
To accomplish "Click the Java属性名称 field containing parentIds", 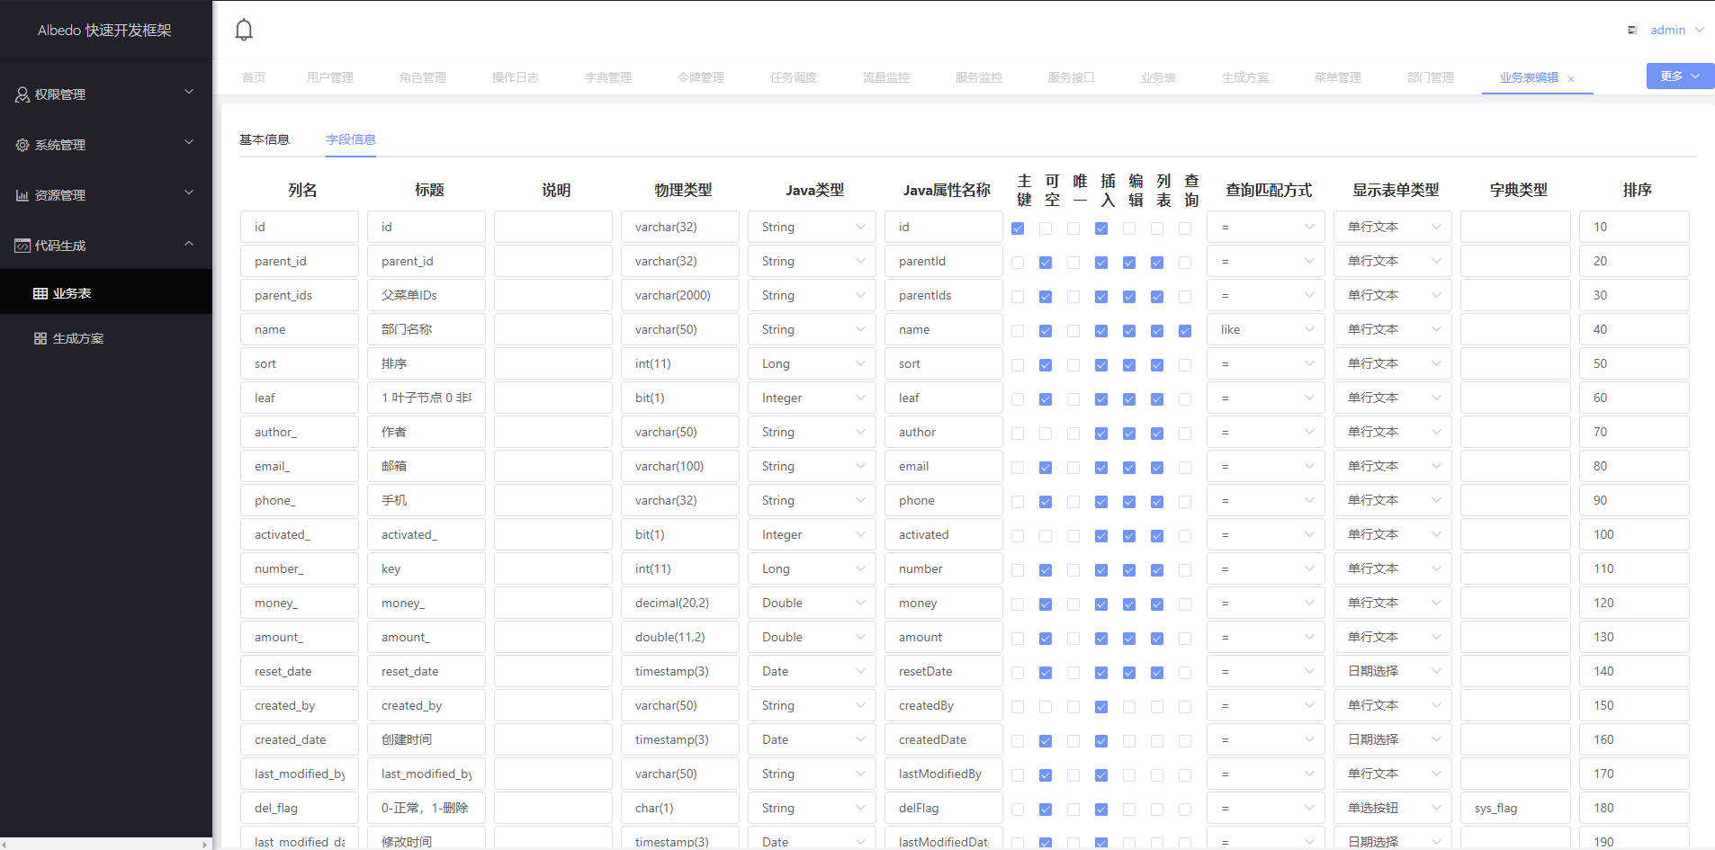I will pos(944,295).
